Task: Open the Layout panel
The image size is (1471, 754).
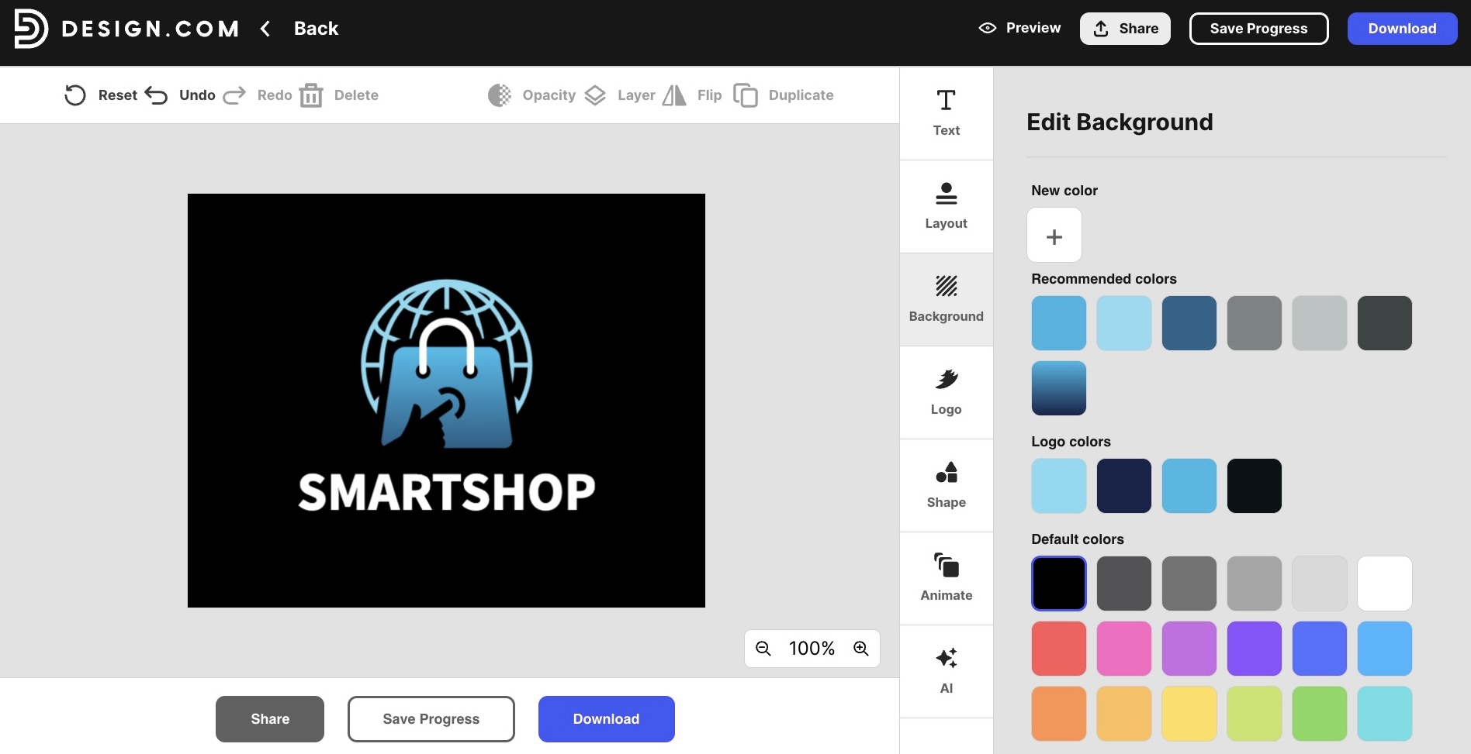Action: pyautogui.click(x=946, y=206)
